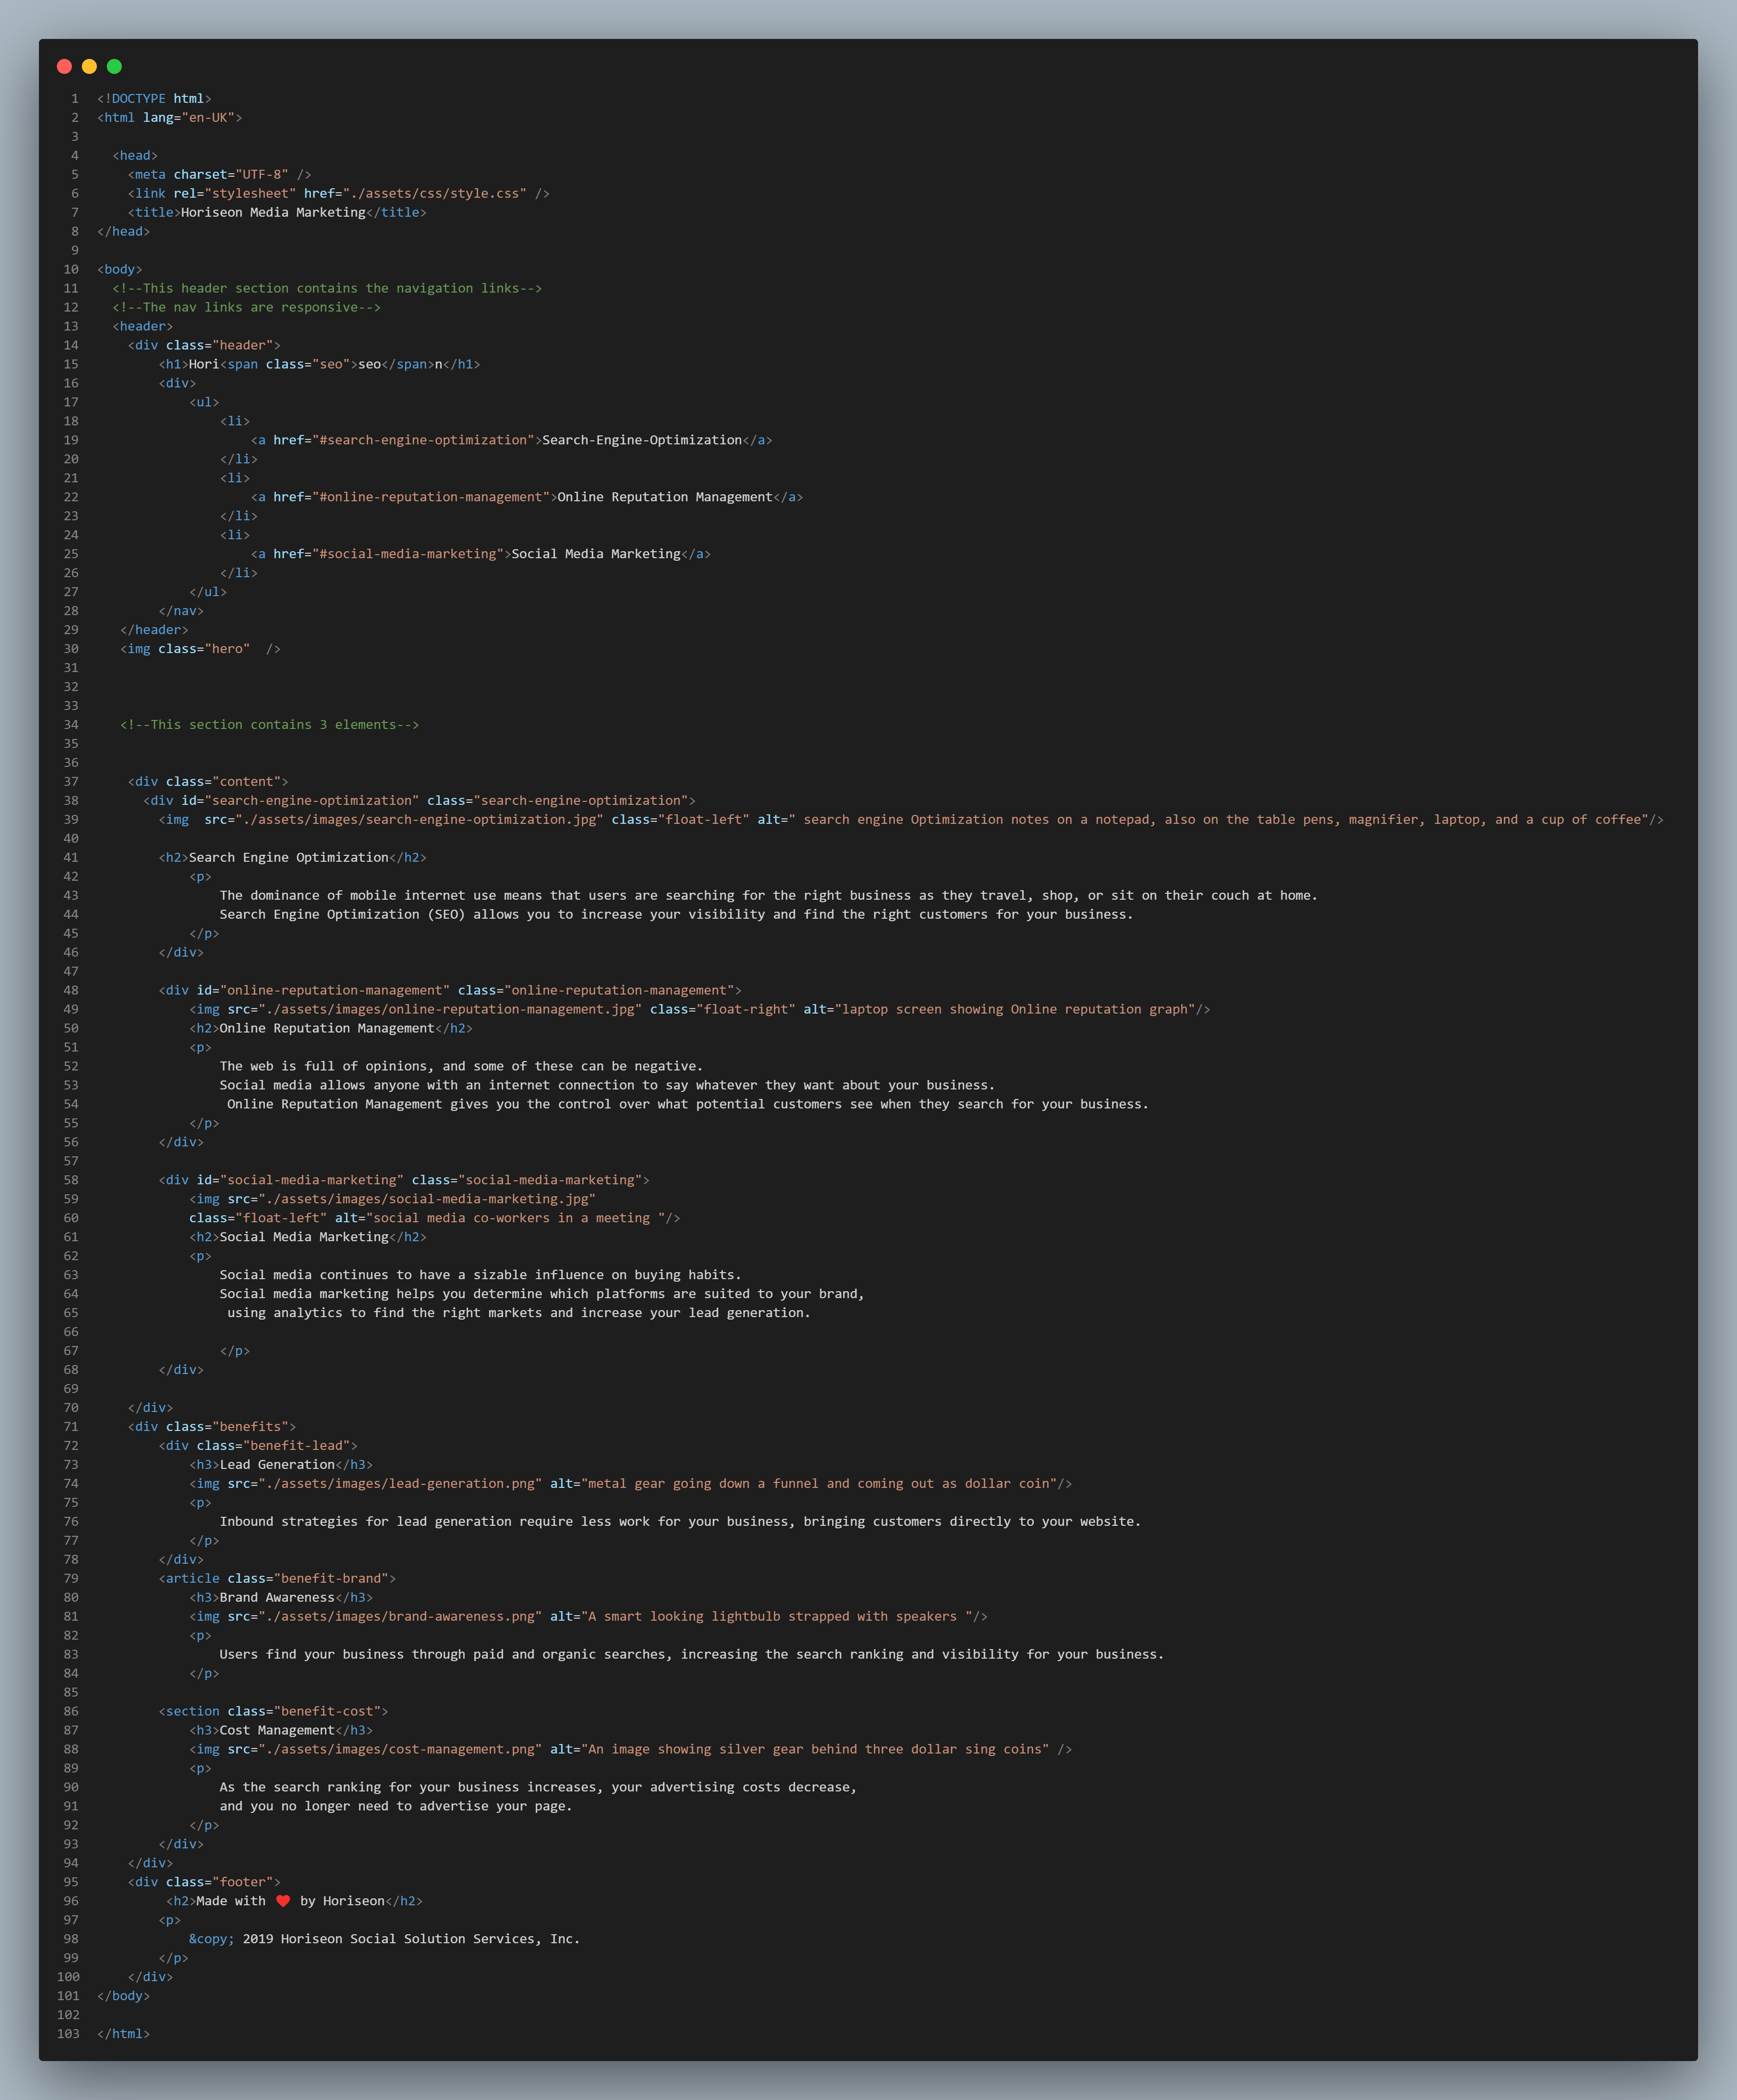Click the comment about header navigation links
Viewport: 1737px width, 2100px height.
click(327, 288)
